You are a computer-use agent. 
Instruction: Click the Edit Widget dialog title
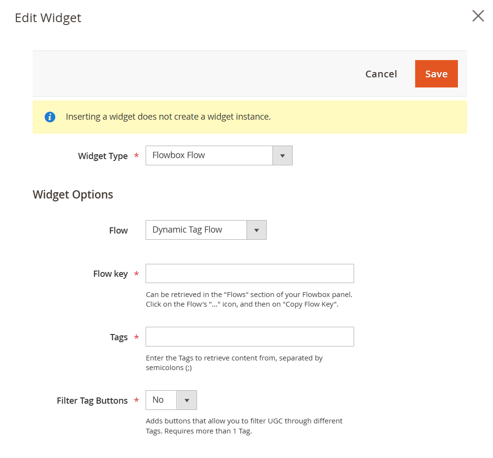48,18
